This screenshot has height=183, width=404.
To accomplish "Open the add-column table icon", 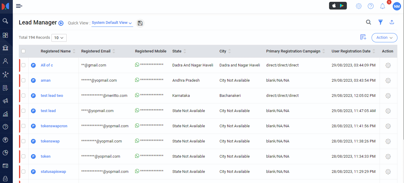I will 363,37.
